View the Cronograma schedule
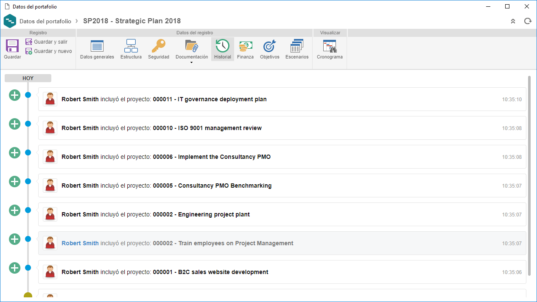 tap(330, 50)
